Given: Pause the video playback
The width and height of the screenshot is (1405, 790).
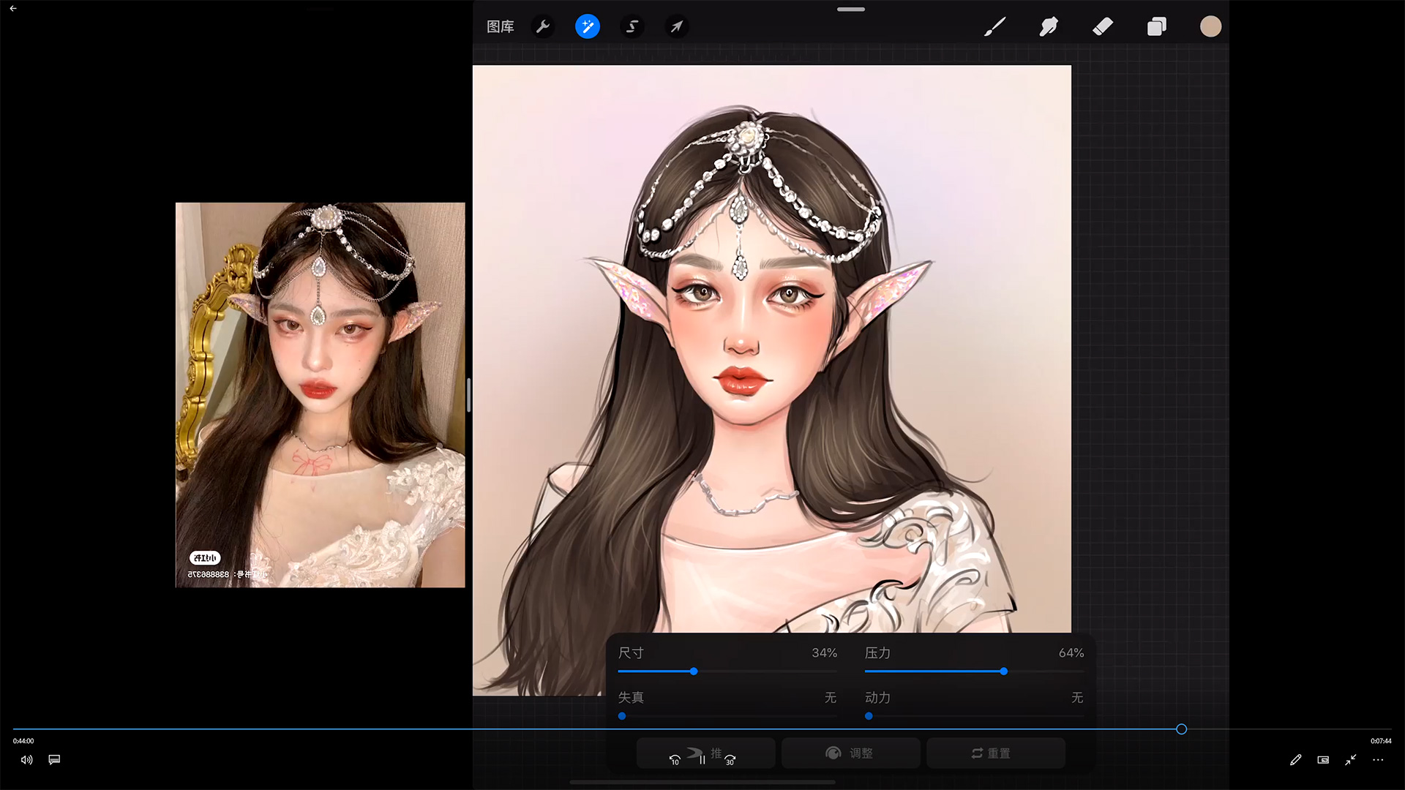Looking at the screenshot, I should [x=702, y=760].
